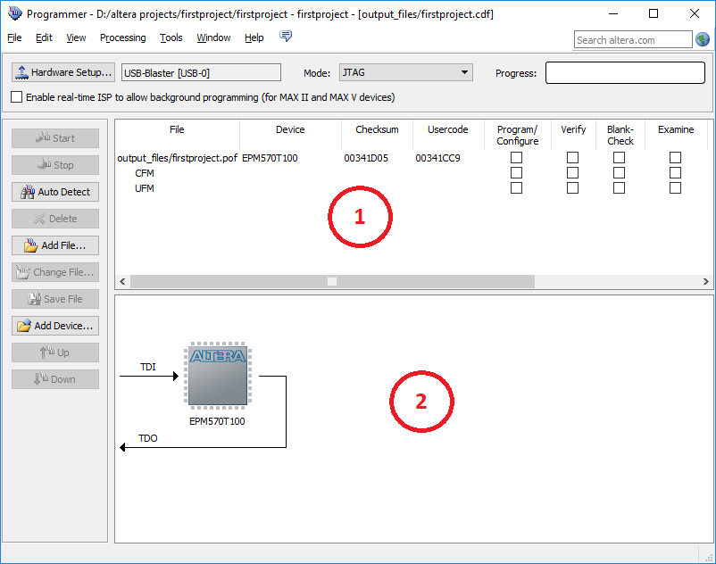Click the Save File button
The height and width of the screenshot is (564, 716).
click(55, 299)
